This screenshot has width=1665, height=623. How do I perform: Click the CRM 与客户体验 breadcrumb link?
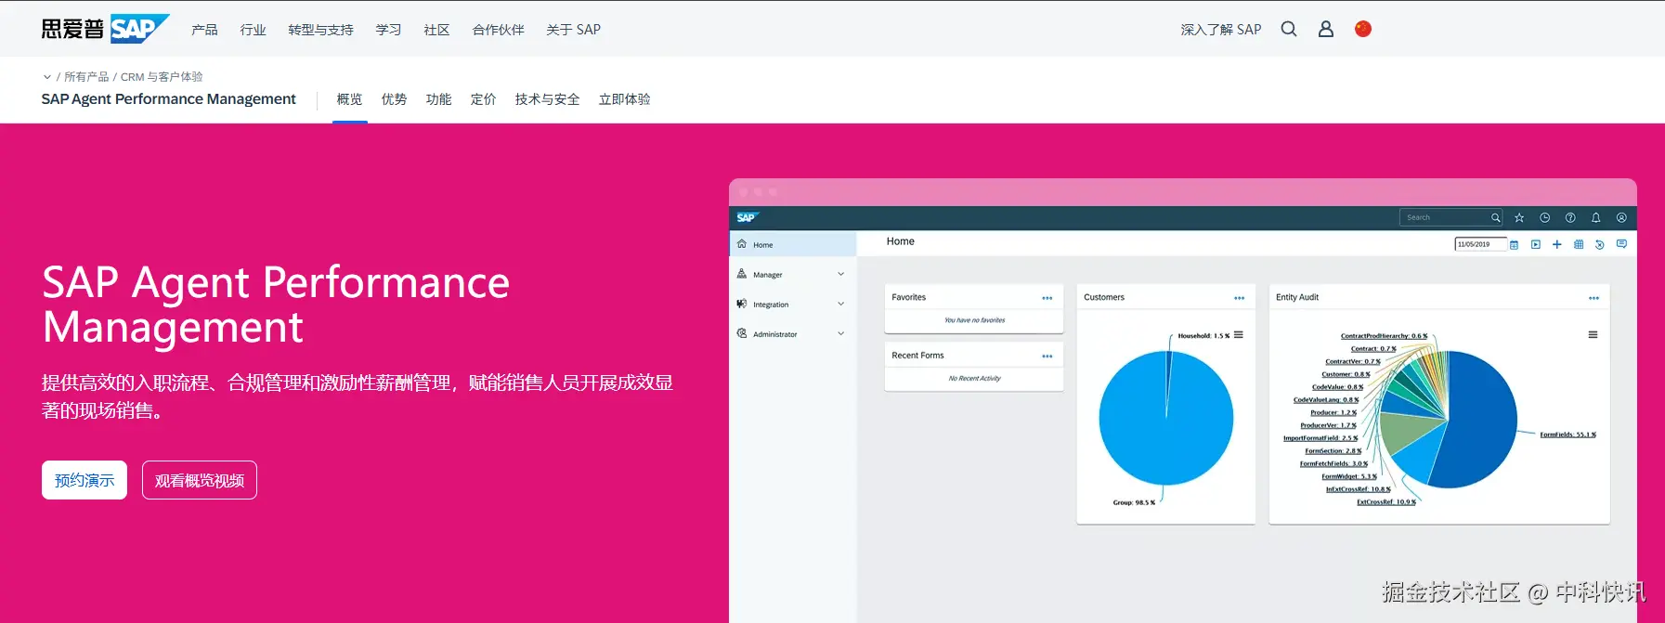162,77
